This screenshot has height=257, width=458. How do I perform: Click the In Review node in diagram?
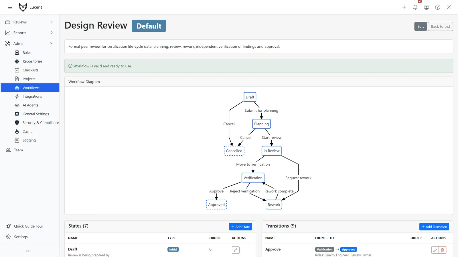(x=271, y=151)
